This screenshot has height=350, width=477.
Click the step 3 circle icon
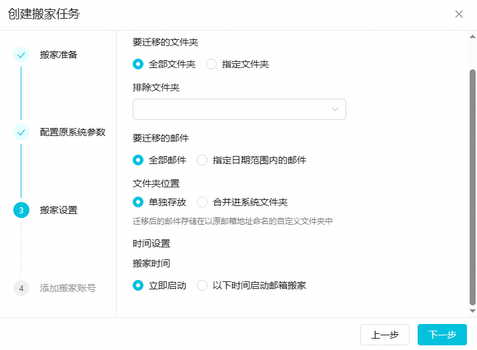click(x=21, y=211)
